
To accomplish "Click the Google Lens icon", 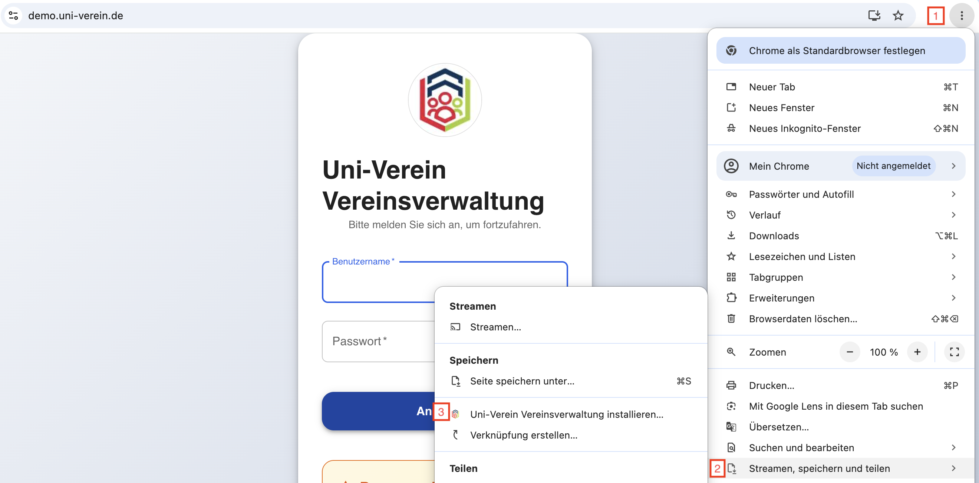I will (731, 406).
